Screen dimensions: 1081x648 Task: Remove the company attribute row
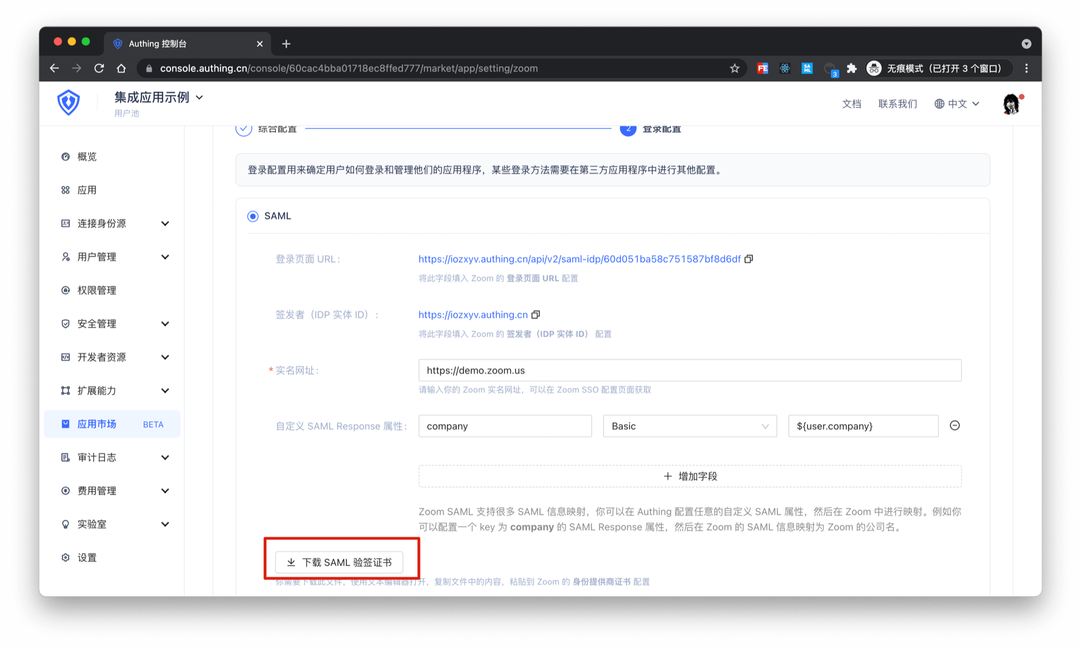[954, 426]
